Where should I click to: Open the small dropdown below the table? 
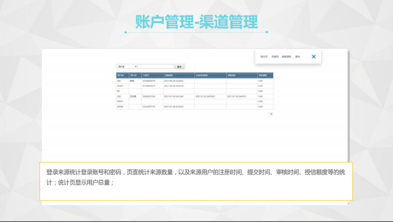pyautogui.click(x=271, y=114)
